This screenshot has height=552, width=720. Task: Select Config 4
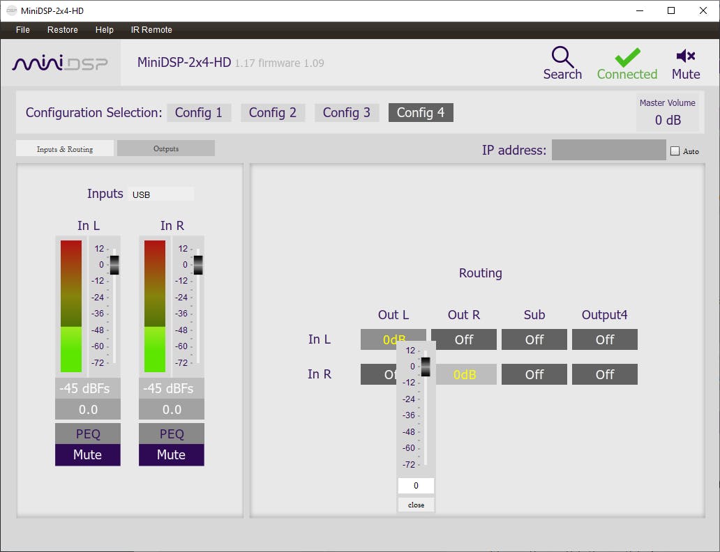(421, 112)
